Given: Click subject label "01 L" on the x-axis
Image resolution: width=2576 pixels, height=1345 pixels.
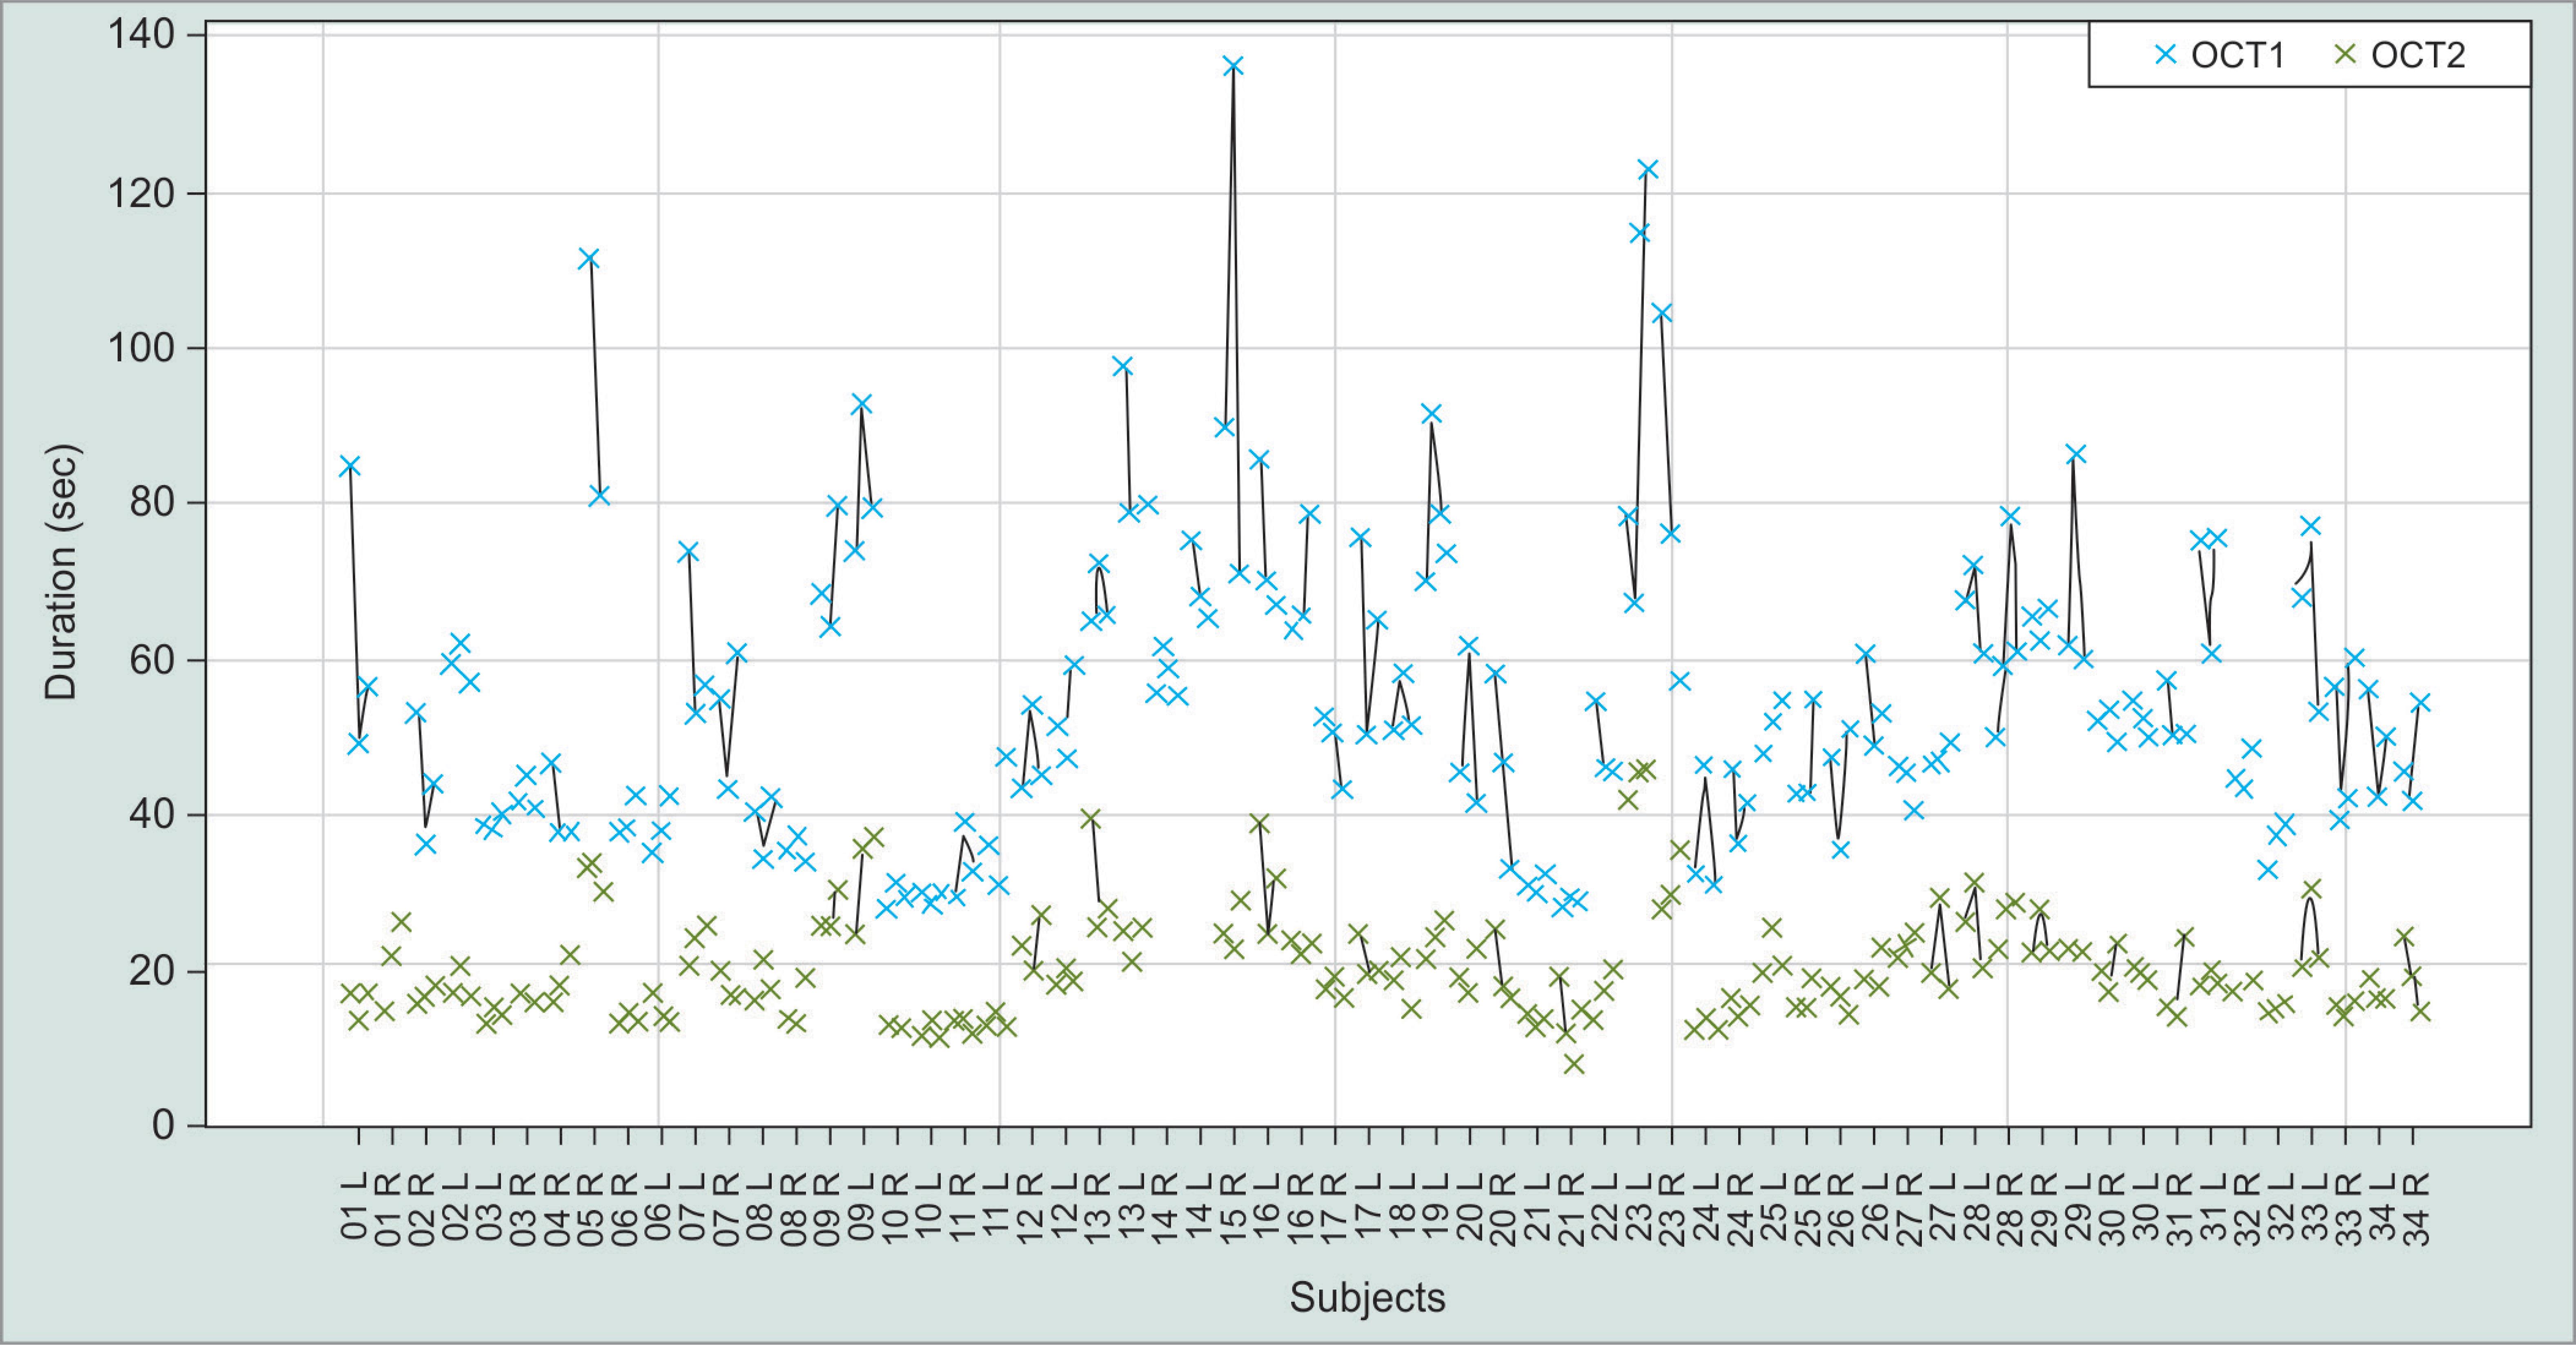Looking at the screenshot, I should [x=355, y=1206].
